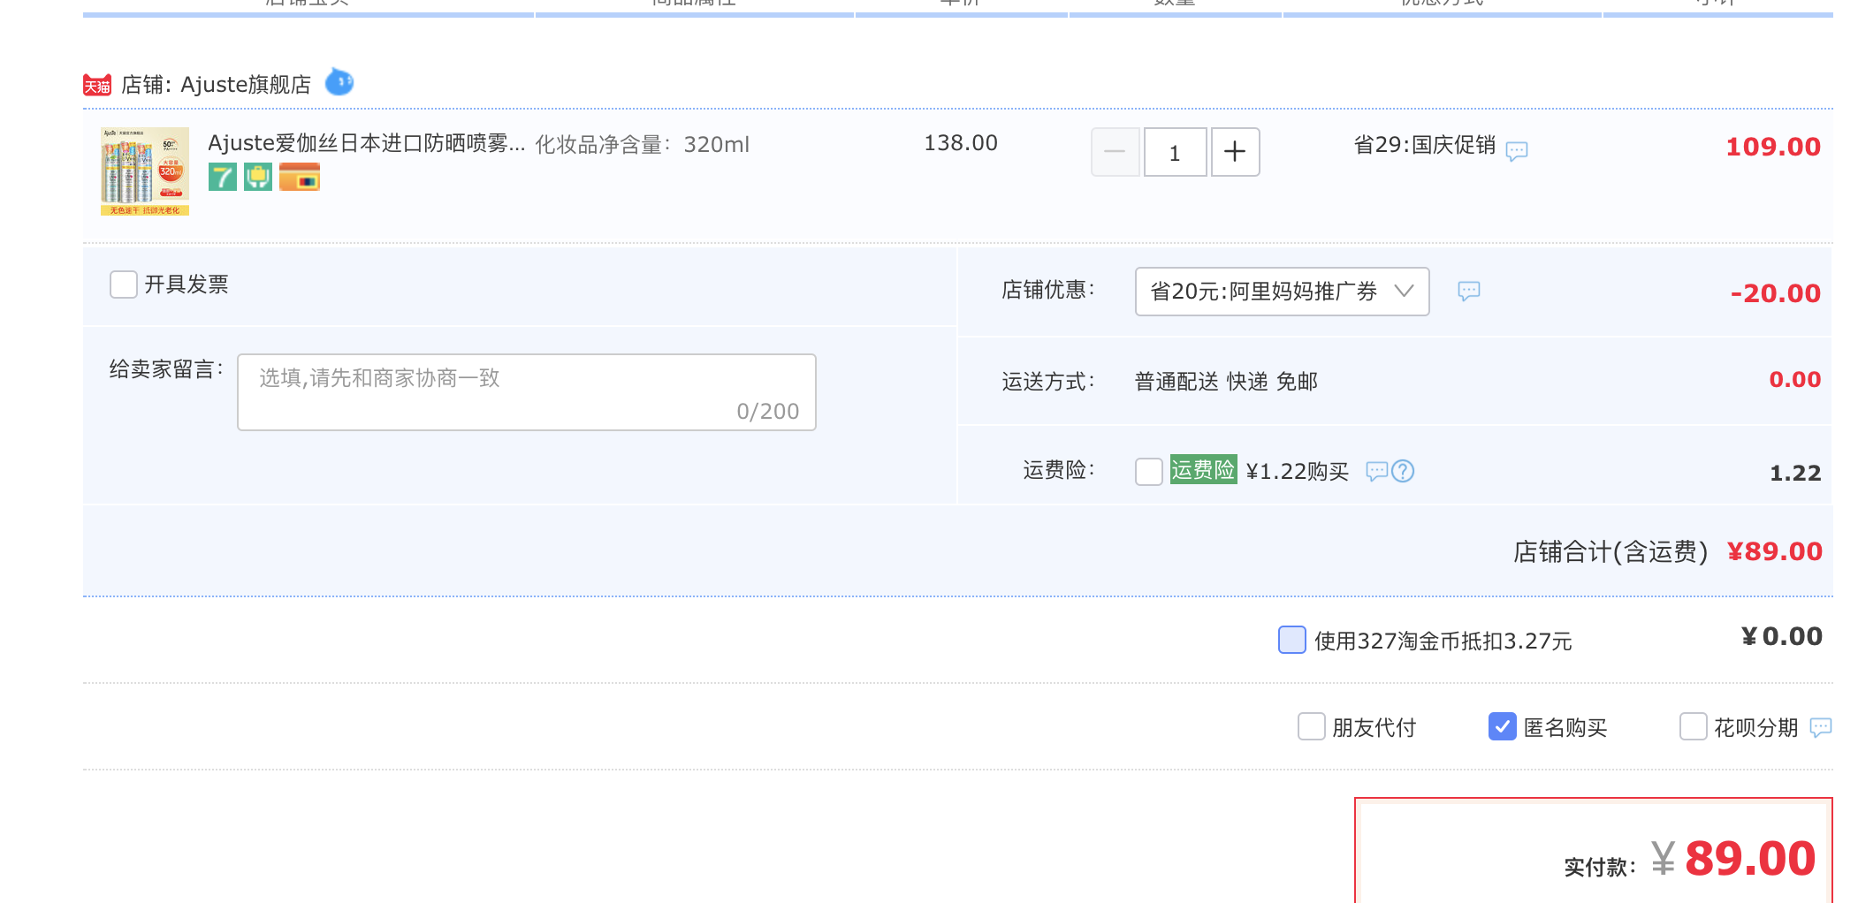Click the question mark help icon for 运费险
Viewport: 1858px width, 903px height.
[1403, 471]
